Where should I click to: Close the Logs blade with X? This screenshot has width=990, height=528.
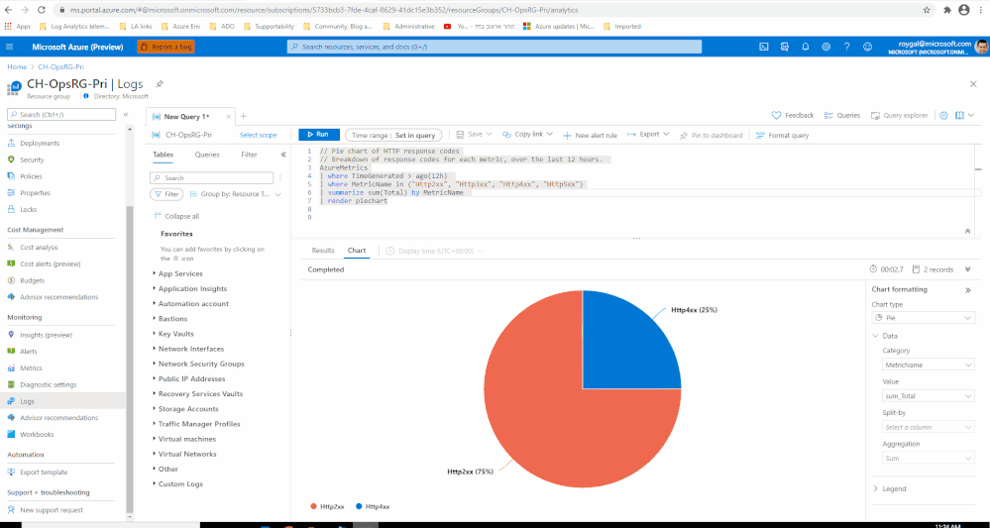[973, 84]
